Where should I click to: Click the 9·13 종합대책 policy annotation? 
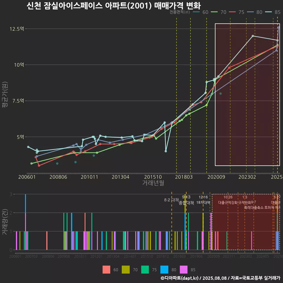[x=186, y=200]
